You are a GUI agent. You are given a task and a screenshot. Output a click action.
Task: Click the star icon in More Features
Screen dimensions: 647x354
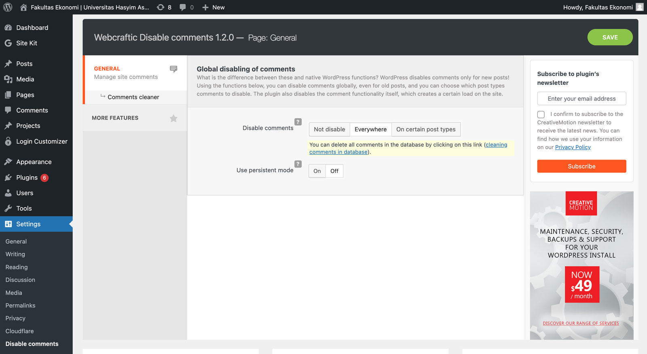pyautogui.click(x=173, y=118)
